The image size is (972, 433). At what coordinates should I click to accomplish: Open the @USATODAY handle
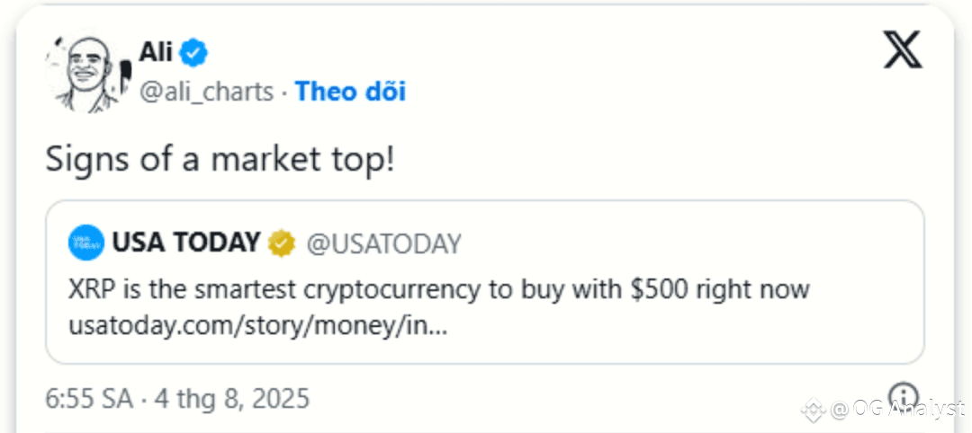383,243
